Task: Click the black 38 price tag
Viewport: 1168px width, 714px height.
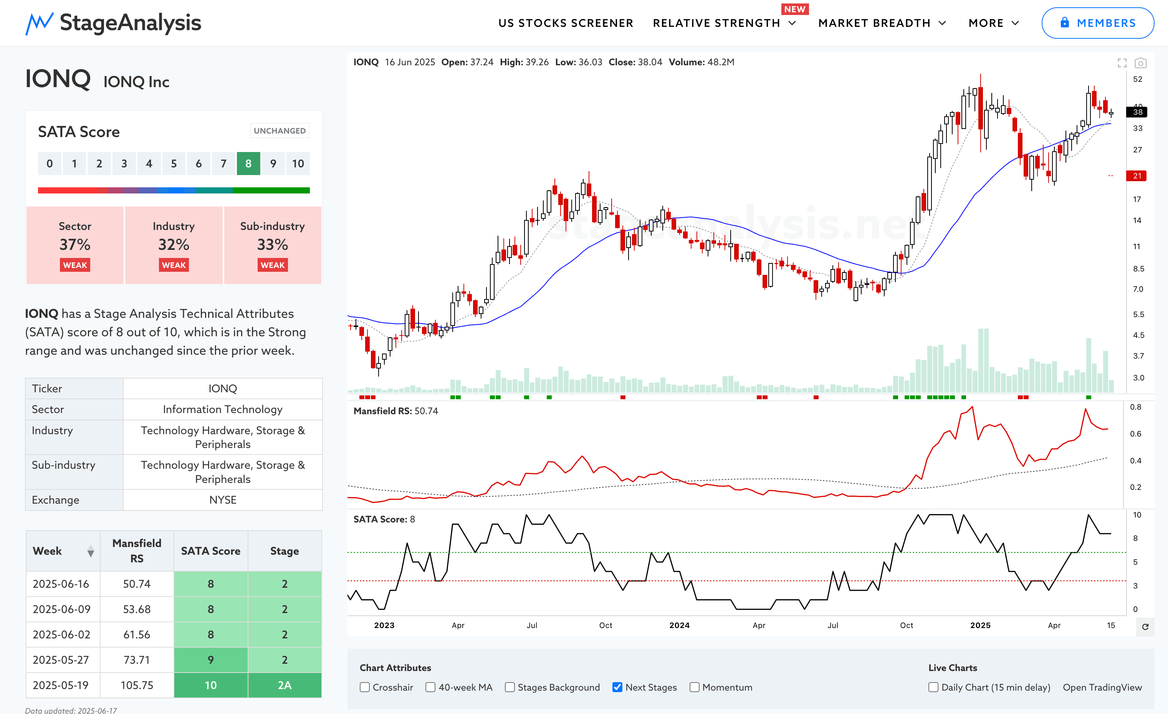Action: pyautogui.click(x=1137, y=112)
